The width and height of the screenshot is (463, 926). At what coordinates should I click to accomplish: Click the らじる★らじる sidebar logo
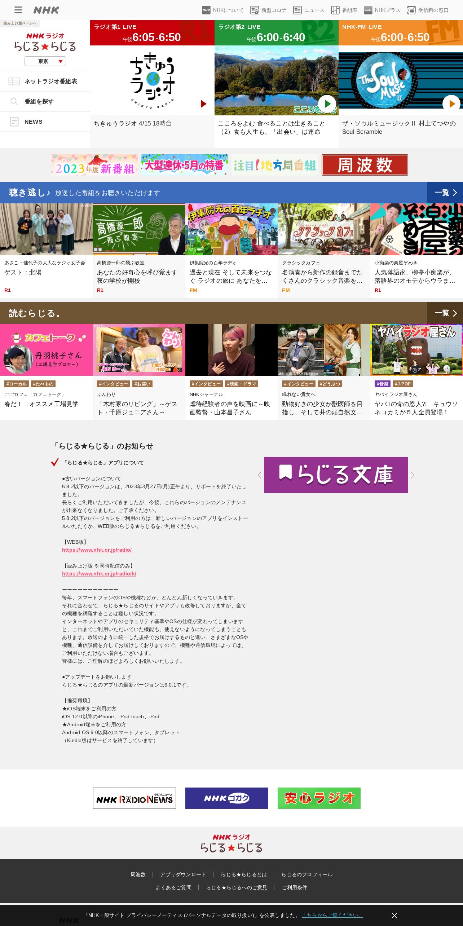tap(45, 42)
